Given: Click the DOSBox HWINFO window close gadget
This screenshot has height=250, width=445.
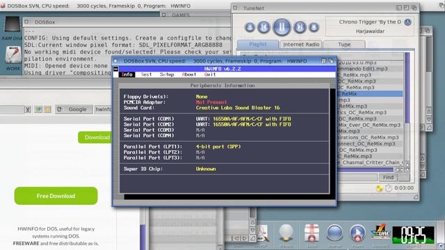Looking at the screenshot, I should pos(115,61).
